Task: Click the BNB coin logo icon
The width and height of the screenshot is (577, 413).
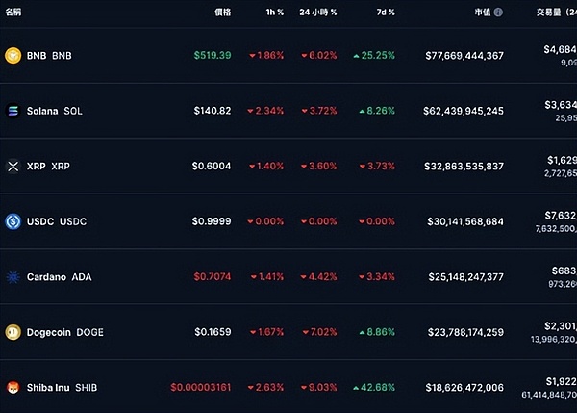Action: click(x=13, y=55)
